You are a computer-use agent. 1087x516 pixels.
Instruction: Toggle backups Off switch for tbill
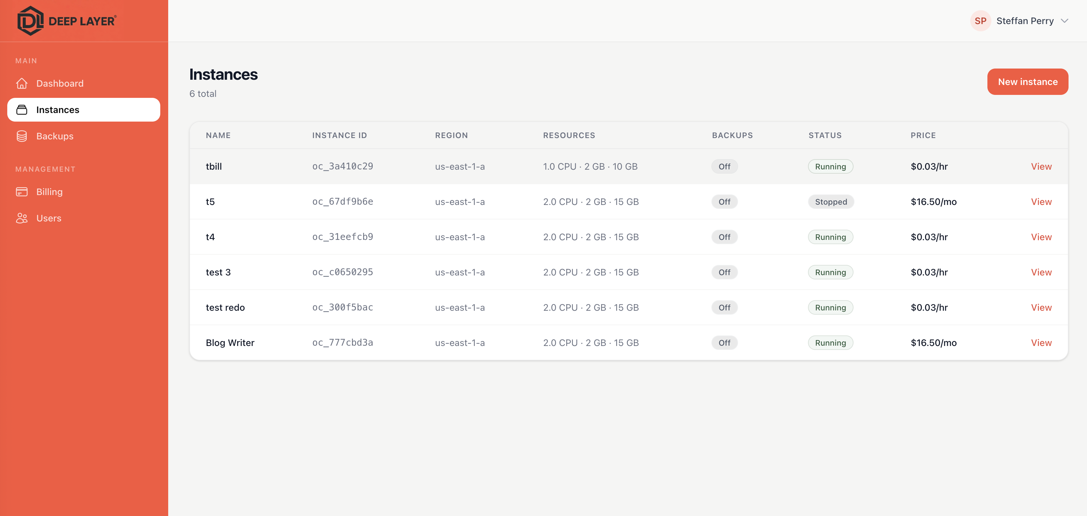click(x=724, y=166)
